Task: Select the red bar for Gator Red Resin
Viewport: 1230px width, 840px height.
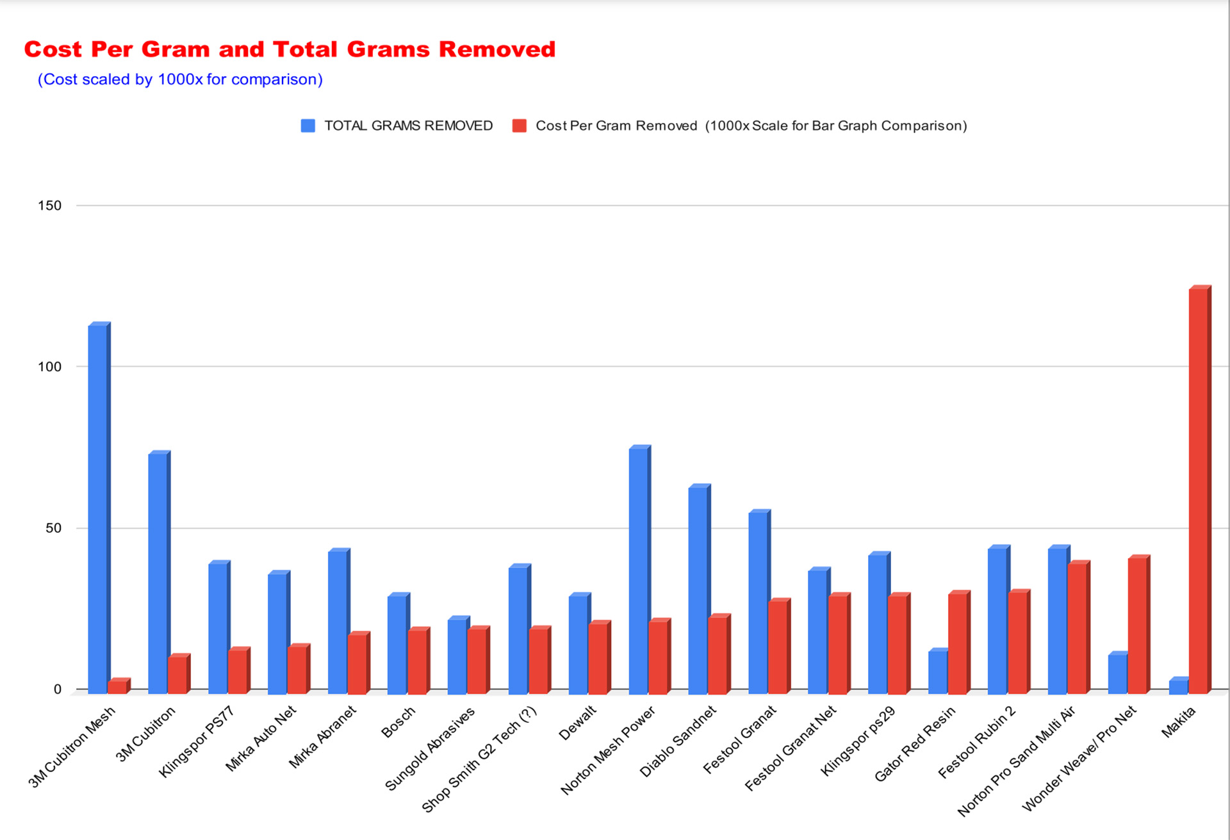Action: 960,642
